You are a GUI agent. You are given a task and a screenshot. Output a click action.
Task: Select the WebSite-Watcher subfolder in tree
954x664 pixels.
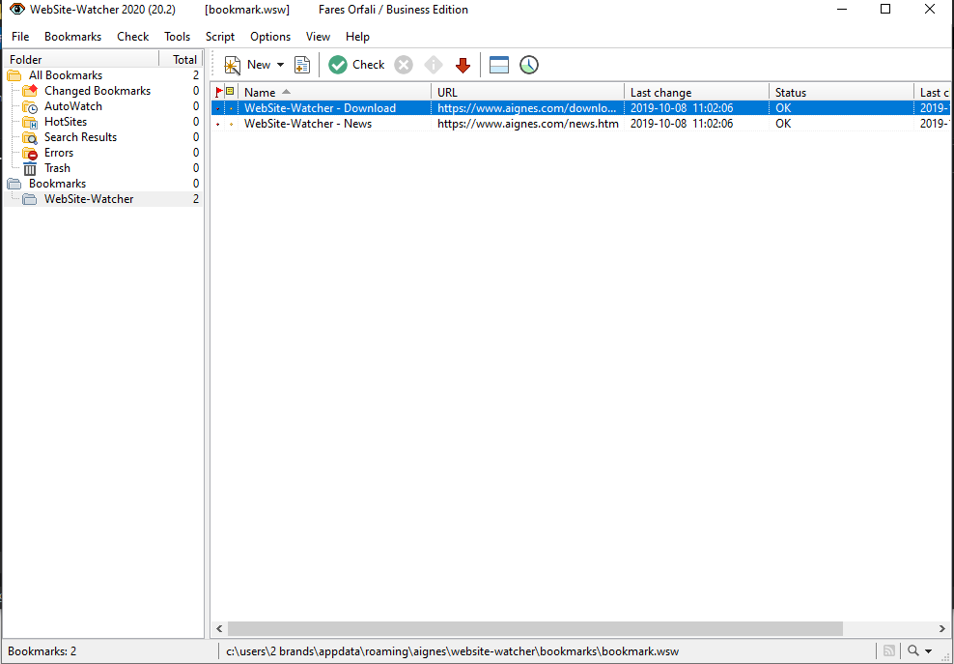click(x=89, y=199)
